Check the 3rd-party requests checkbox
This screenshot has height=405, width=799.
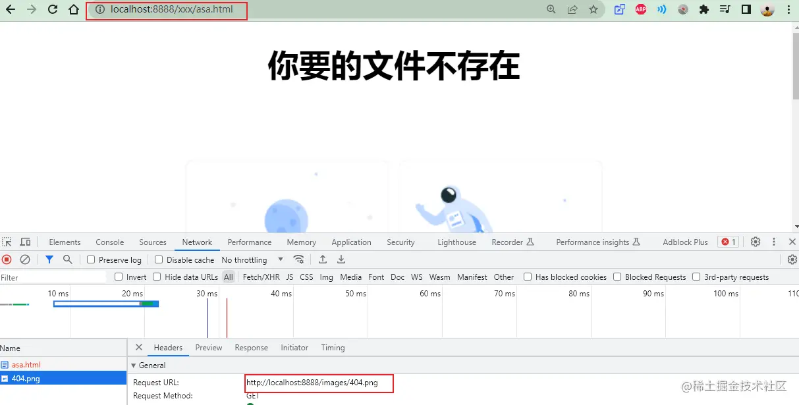(696, 277)
